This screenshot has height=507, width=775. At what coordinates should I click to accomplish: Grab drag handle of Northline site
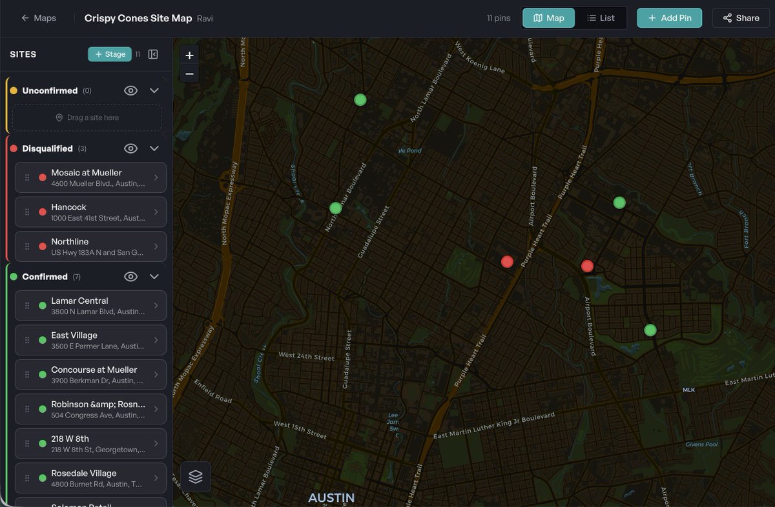(27, 246)
